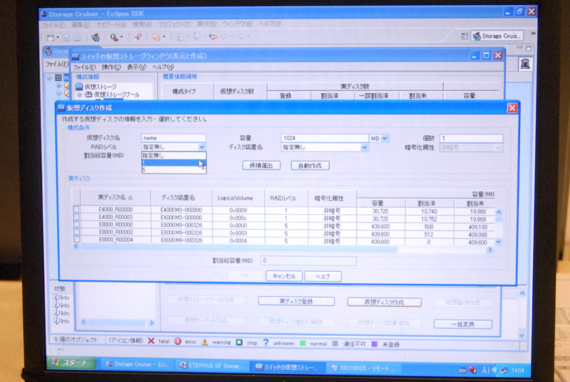Click the Open Type folder toolbar icon
This screenshot has height=382, width=570.
coord(157,37)
